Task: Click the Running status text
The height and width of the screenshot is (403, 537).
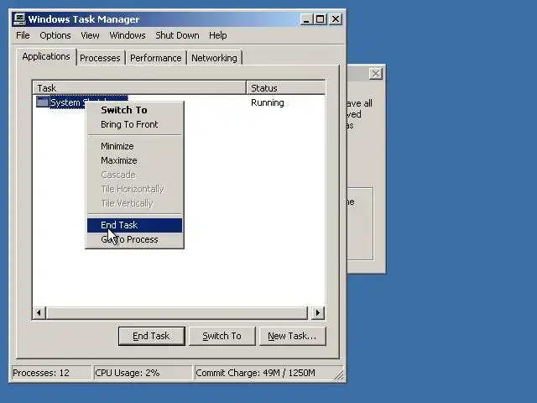Action: pyautogui.click(x=268, y=102)
